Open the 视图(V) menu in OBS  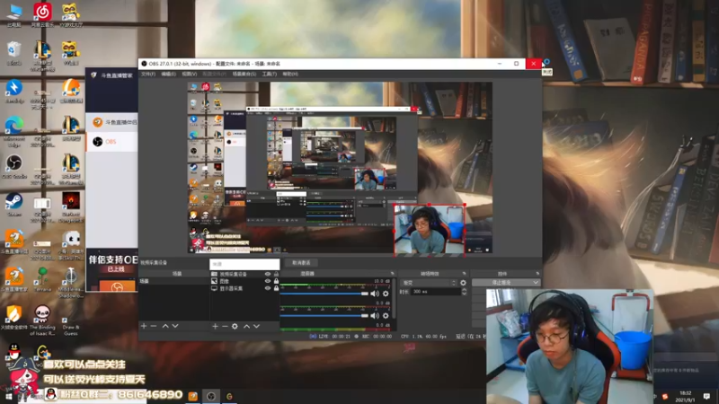(190, 74)
